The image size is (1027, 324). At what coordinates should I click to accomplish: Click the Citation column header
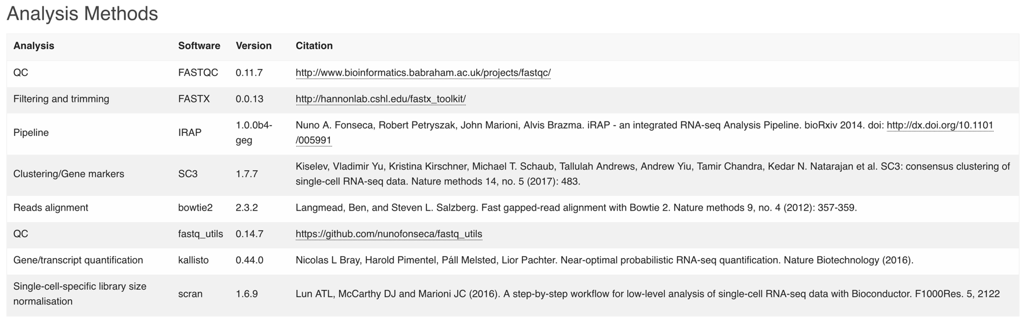[x=314, y=46]
